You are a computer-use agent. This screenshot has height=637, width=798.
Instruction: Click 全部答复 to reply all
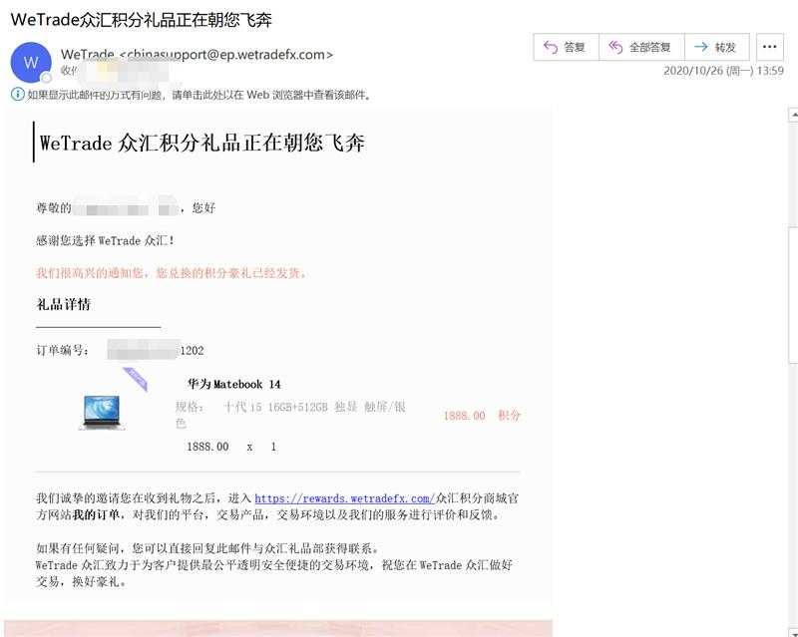(x=641, y=47)
